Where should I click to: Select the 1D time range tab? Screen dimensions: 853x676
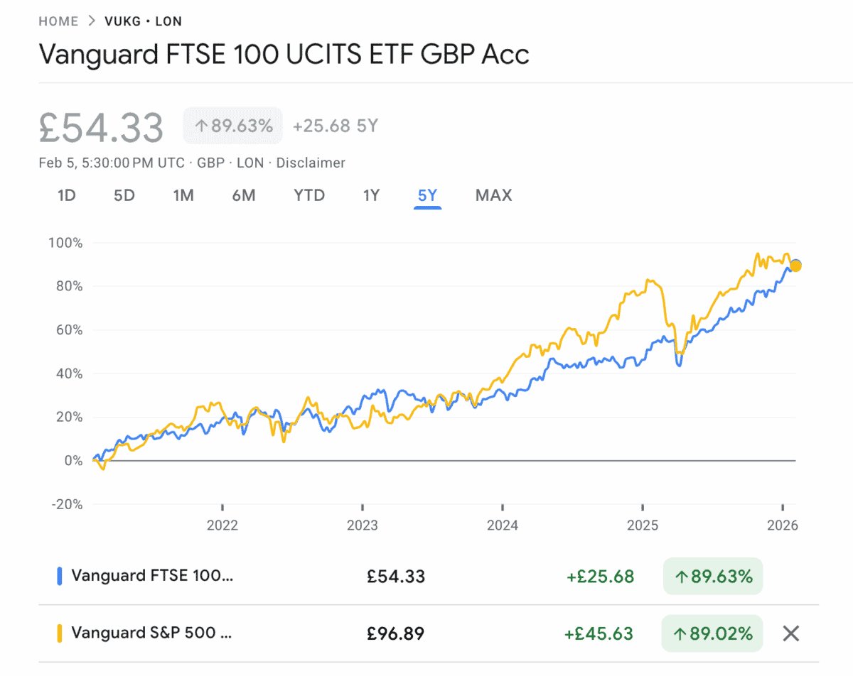coord(66,195)
